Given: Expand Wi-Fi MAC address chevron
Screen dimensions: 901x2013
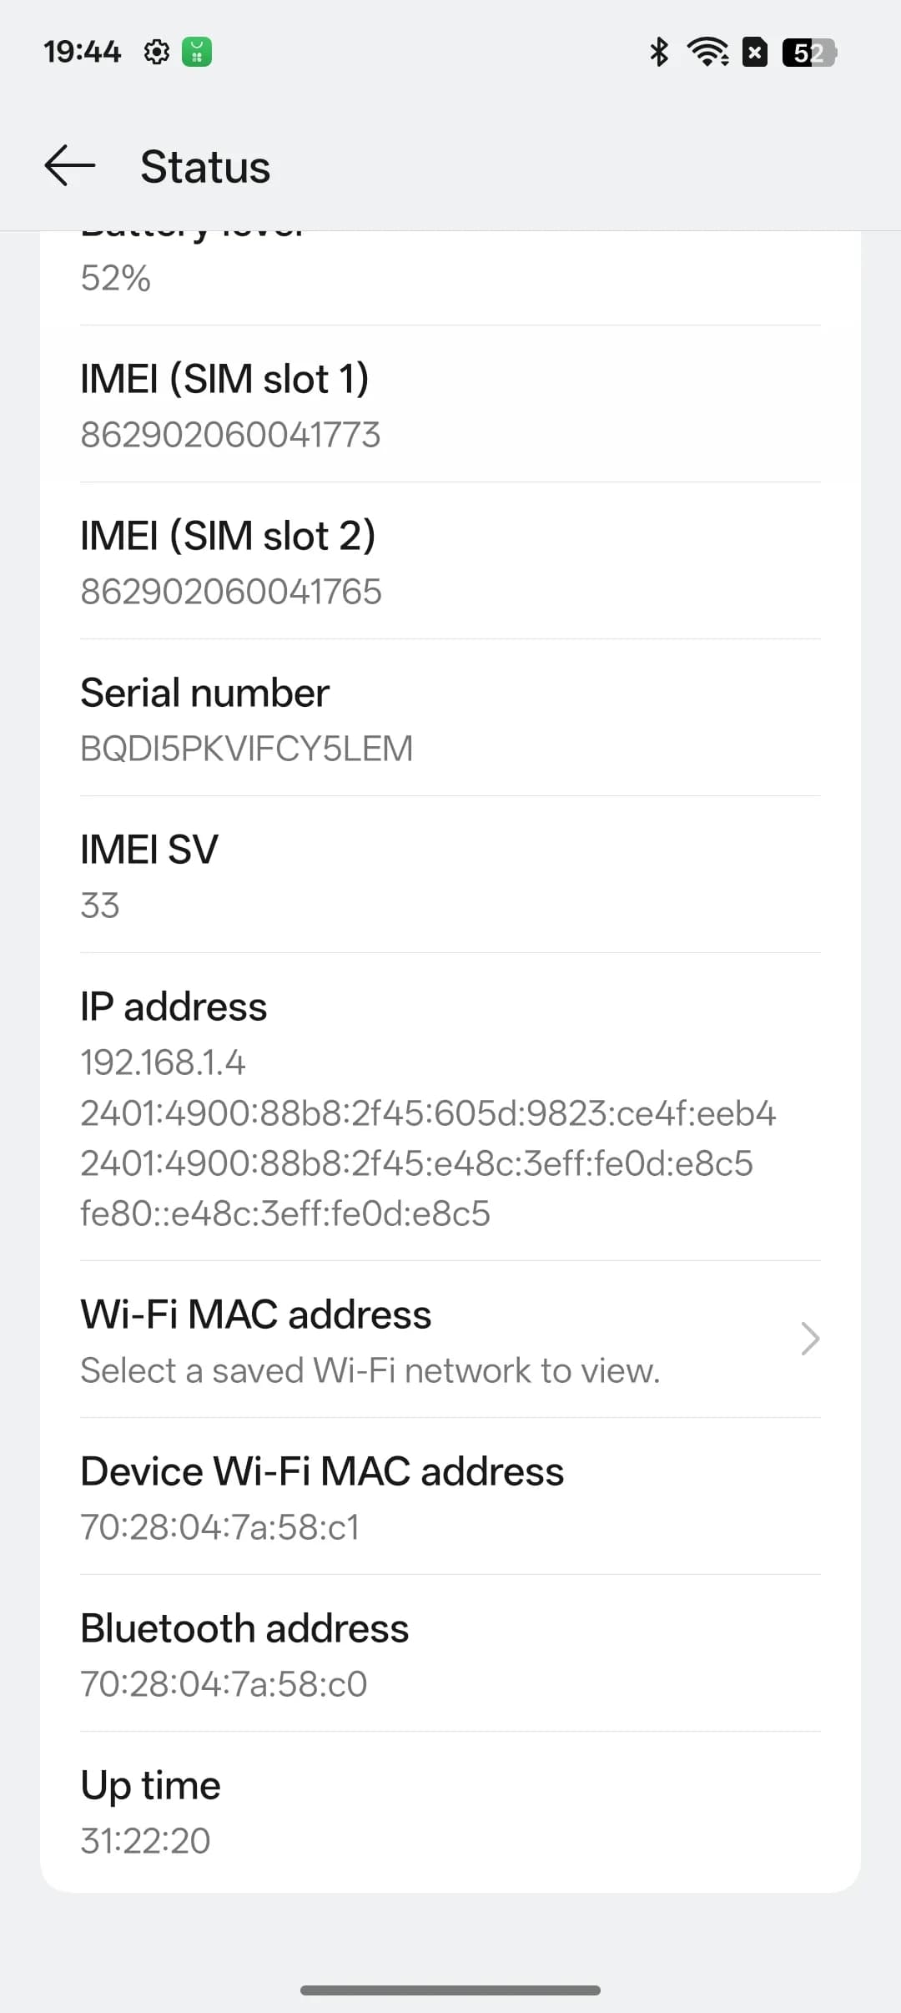Looking at the screenshot, I should [809, 1339].
